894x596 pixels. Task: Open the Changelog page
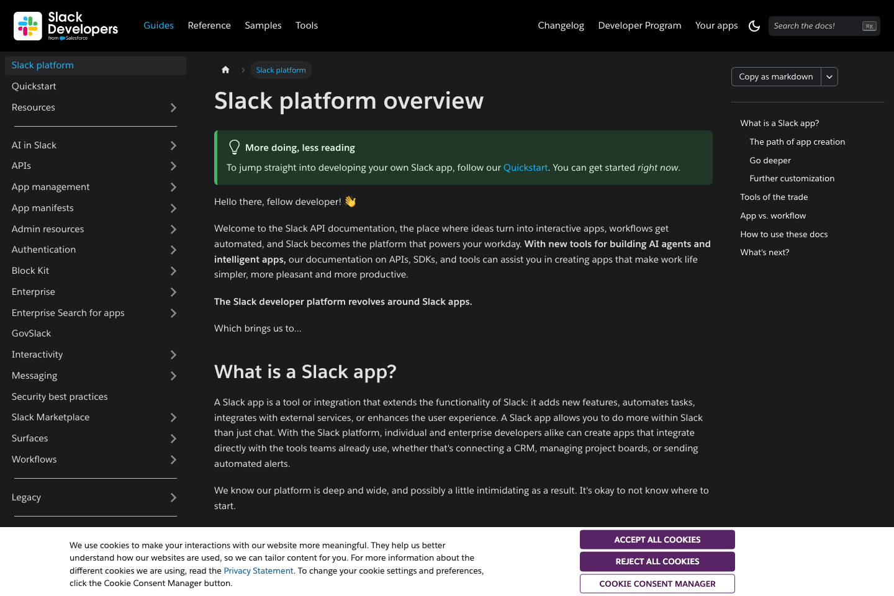coord(561,25)
